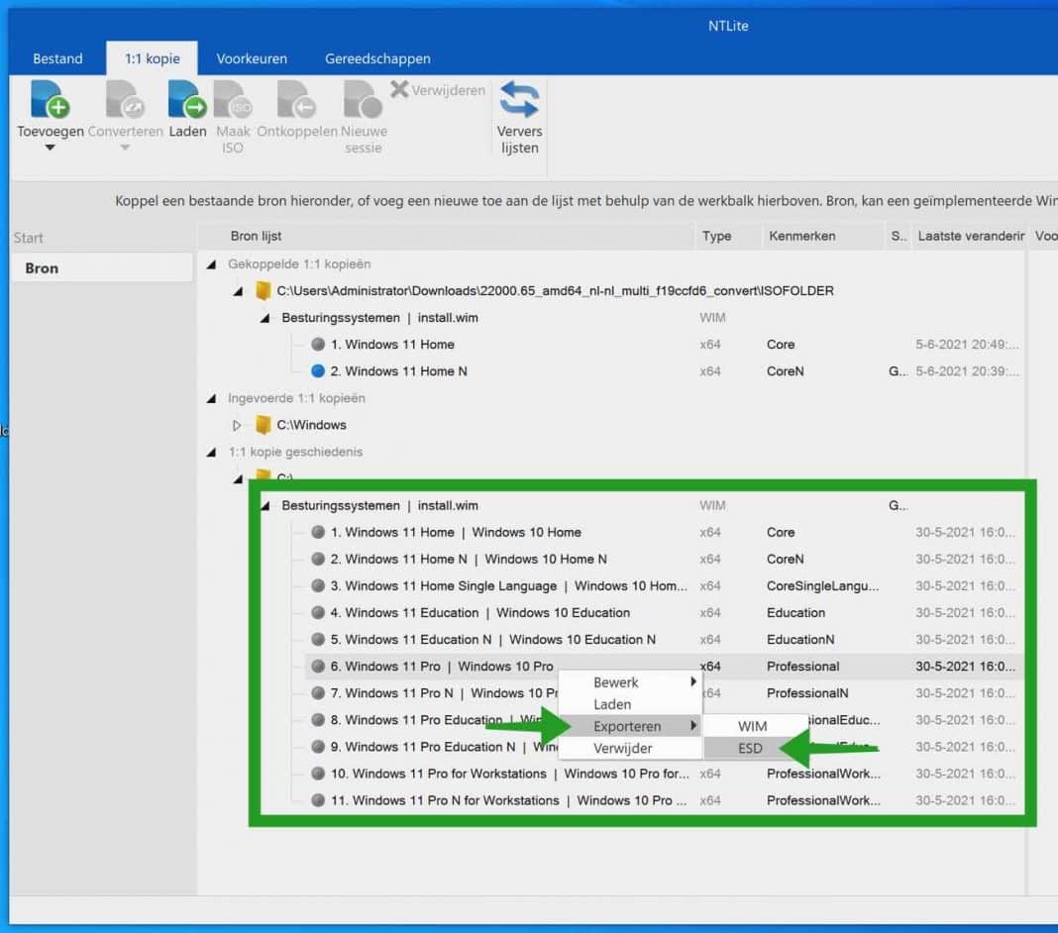Click the Nieuwe sessie icon
The width and height of the screenshot is (1058, 933).
point(363,100)
